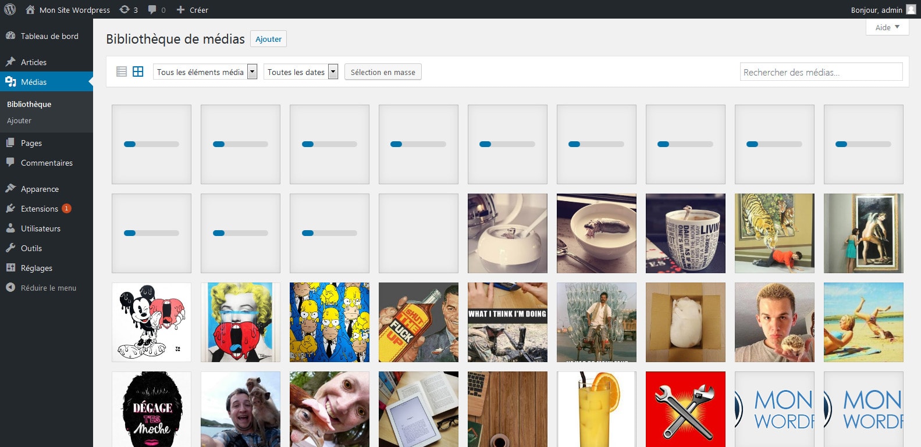This screenshot has width=921, height=447.
Task: Open comments bubble icon in admin bar
Action: pyautogui.click(x=152, y=9)
